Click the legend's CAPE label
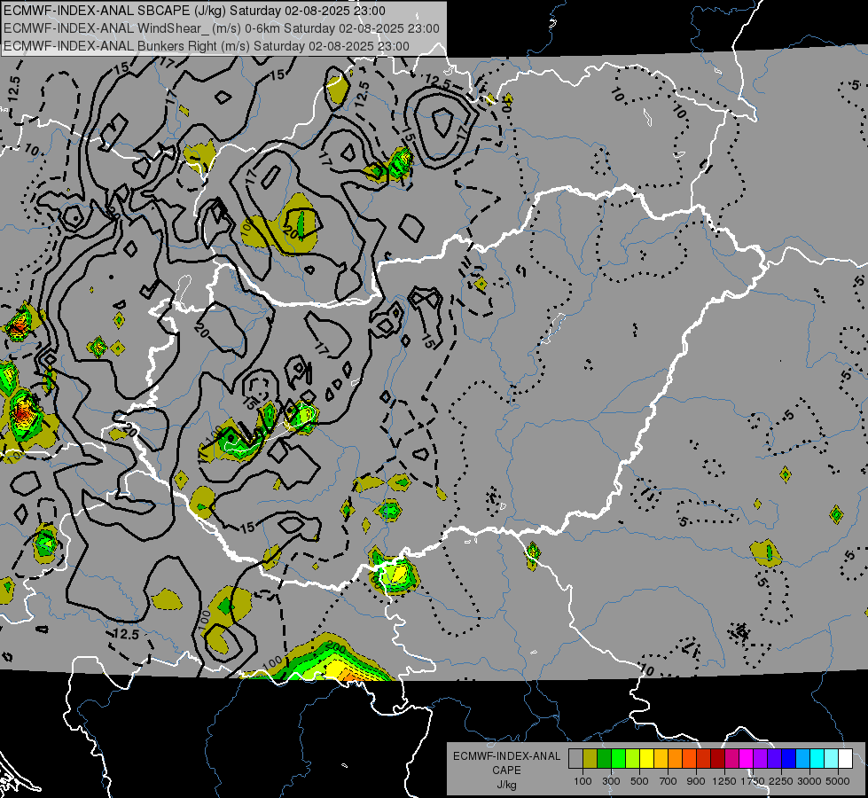The image size is (868, 798). [x=506, y=770]
